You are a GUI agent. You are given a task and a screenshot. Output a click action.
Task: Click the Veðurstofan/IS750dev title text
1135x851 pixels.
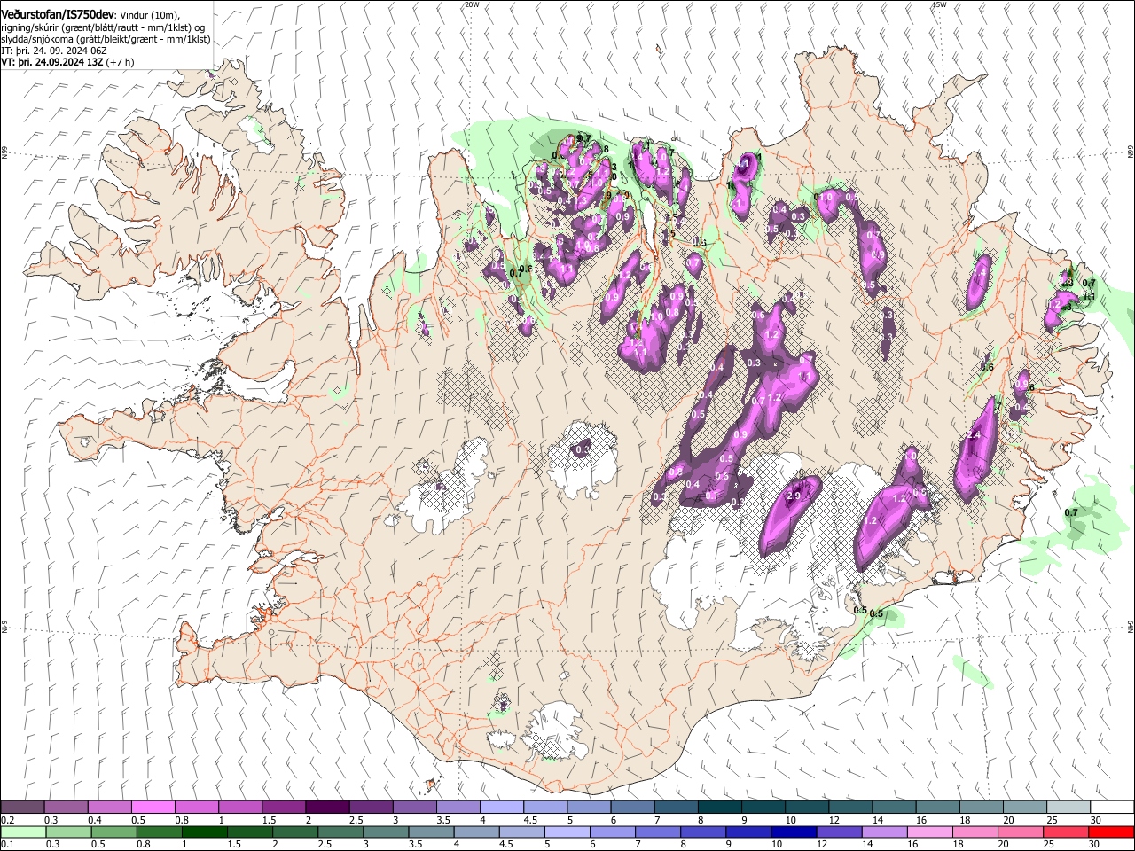[58, 14]
